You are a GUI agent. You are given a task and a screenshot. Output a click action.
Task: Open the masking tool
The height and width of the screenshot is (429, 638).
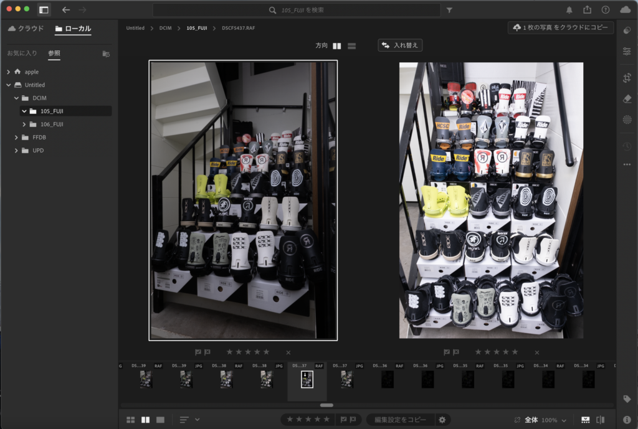(627, 120)
